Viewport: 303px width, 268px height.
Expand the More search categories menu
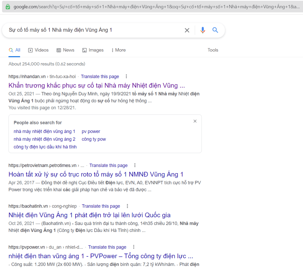point(118,50)
